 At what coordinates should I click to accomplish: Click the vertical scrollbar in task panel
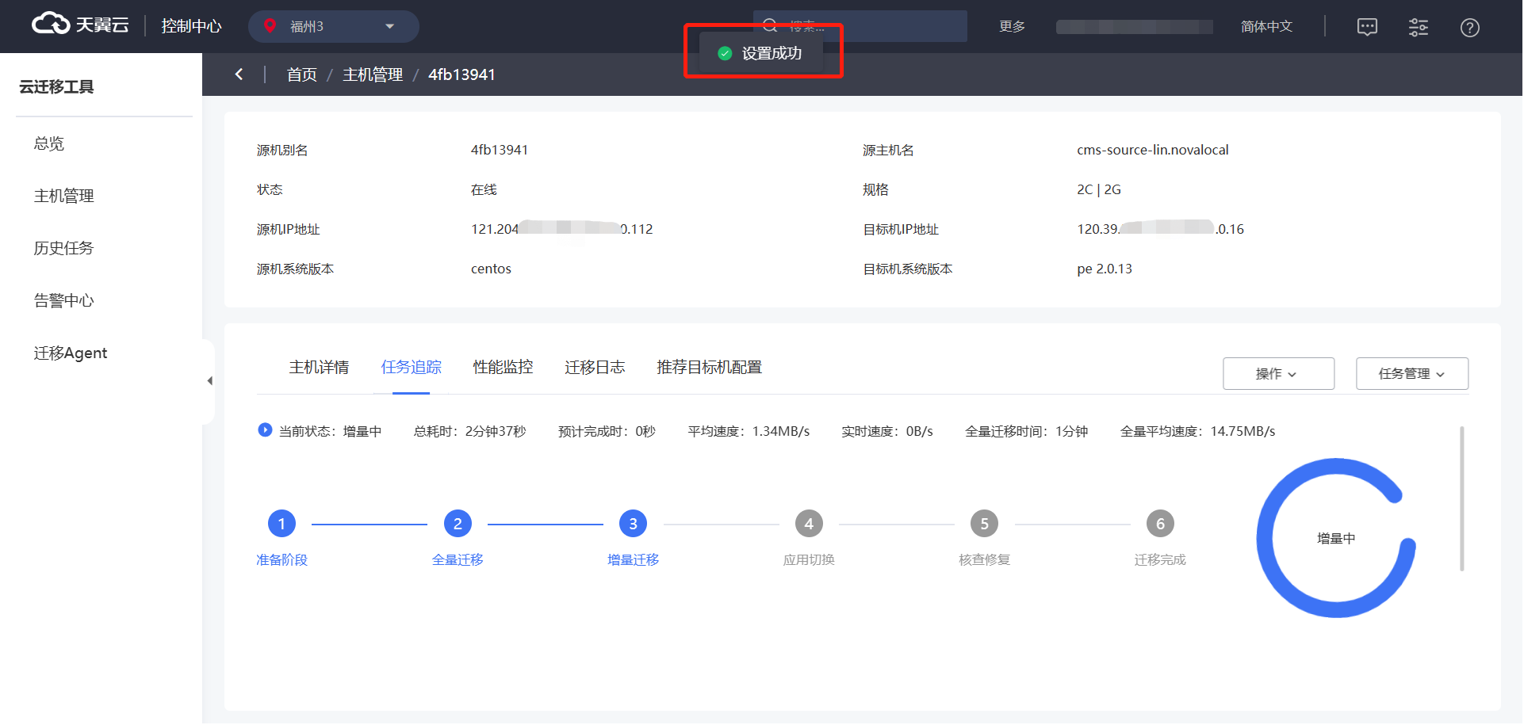coord(1461,498)
